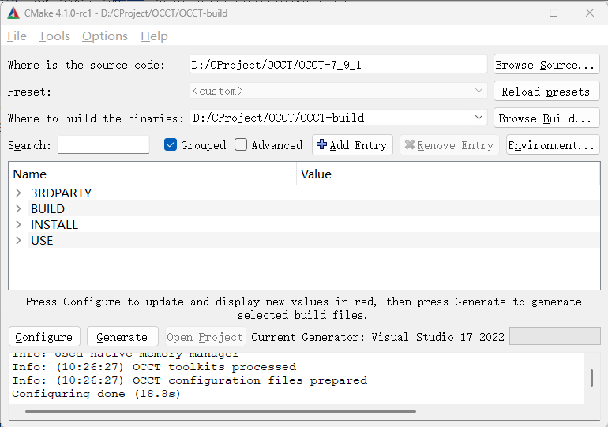Enable the Advanced checkbox
This screenshot has height=427, width=608.
241,145
